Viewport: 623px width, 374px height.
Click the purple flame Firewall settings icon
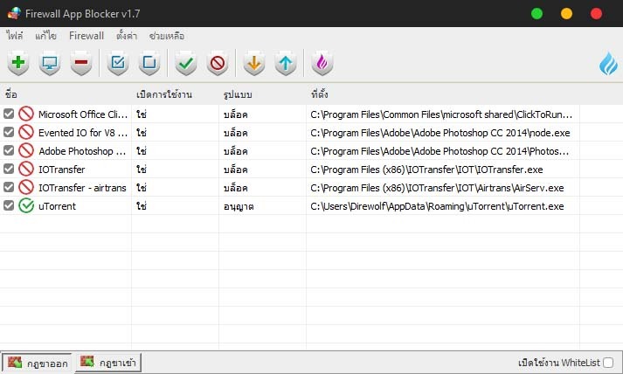tap(322, 62)
